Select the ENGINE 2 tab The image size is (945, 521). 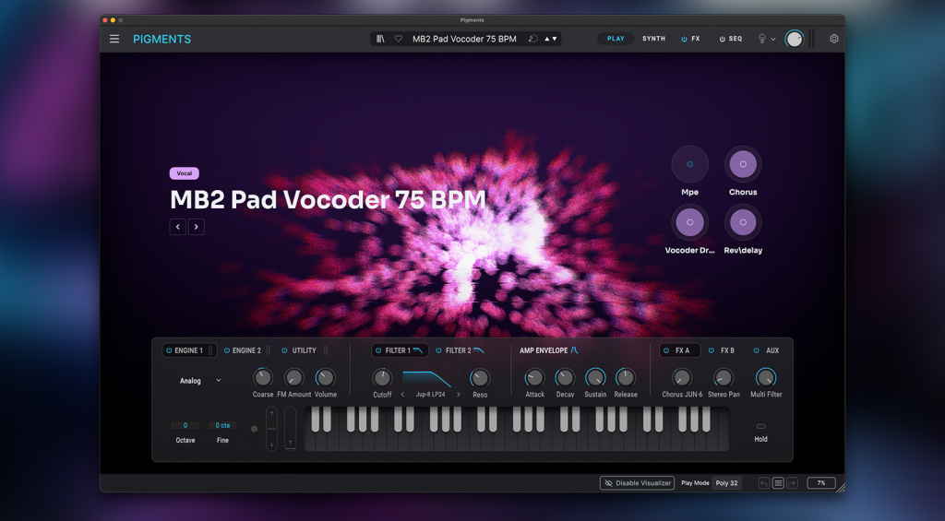[246, 350]
